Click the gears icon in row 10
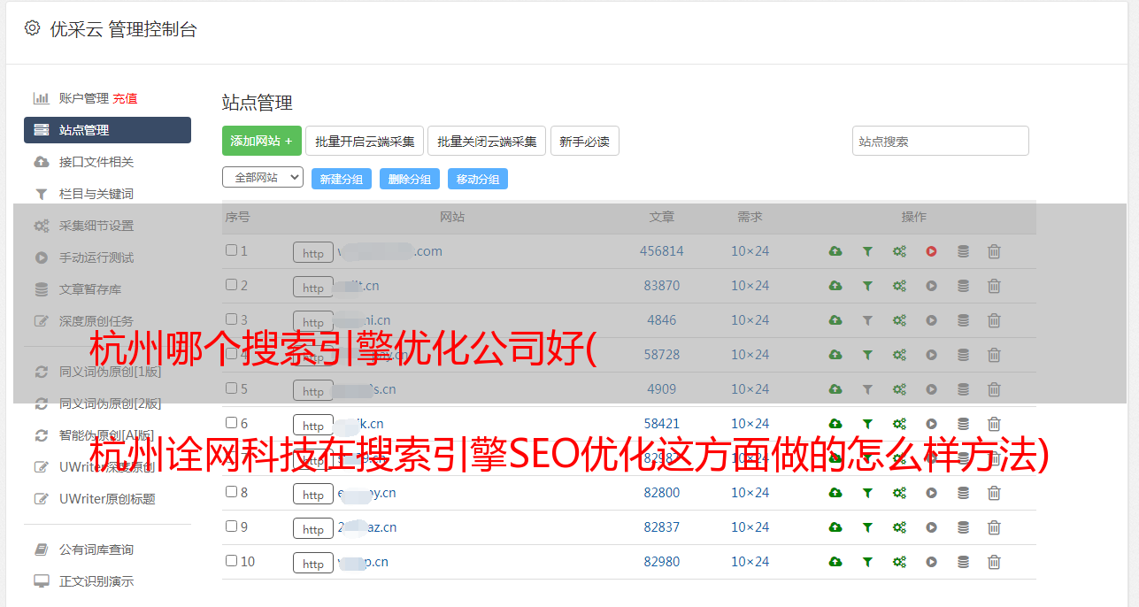This screenshot has height=607, width=1139. click(899, 562)
